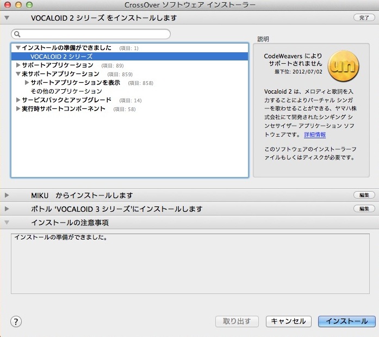Click the '(項目: 859)' count label
379x337 pixels.
[120, 74]
